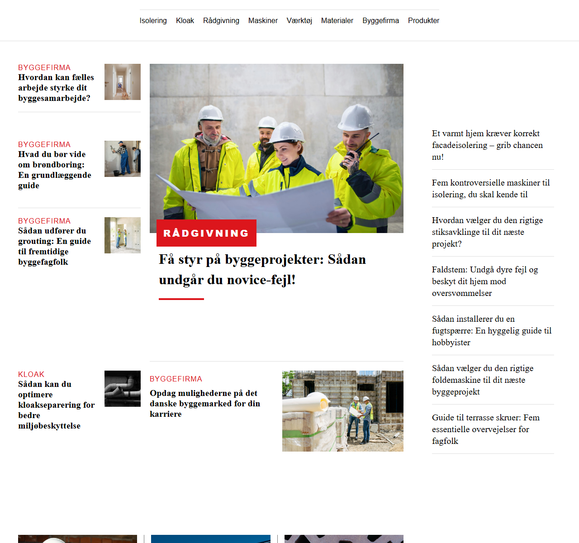Click the grouting guide thumbnail image
The width and height of the screenshot is (579, 543).
pyautogui.click(x=122, y=235)
